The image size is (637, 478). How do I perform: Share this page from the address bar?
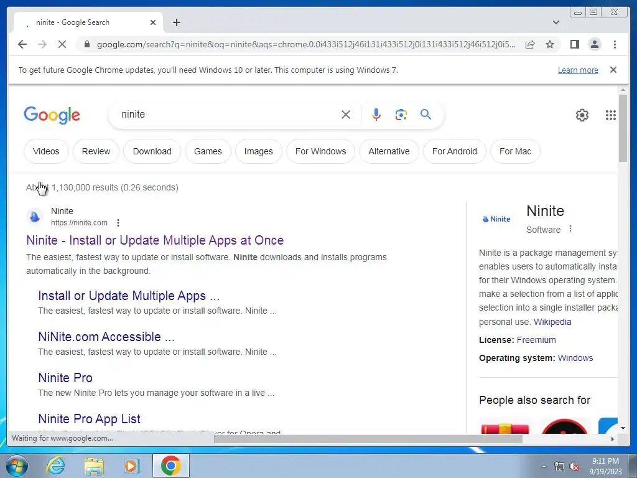[530, 44]
